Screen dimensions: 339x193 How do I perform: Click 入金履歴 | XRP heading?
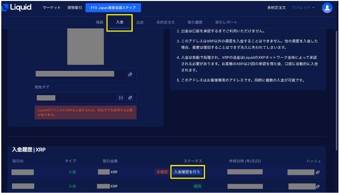pos(29,150)
